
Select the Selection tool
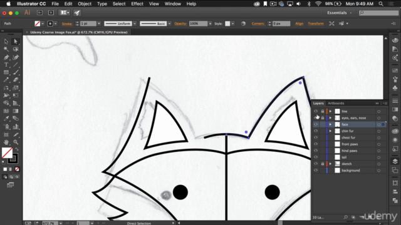(x=6, y=41)
